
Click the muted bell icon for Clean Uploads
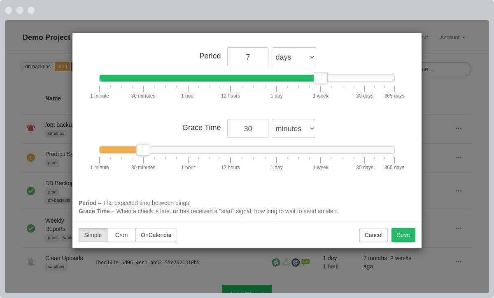31,262
